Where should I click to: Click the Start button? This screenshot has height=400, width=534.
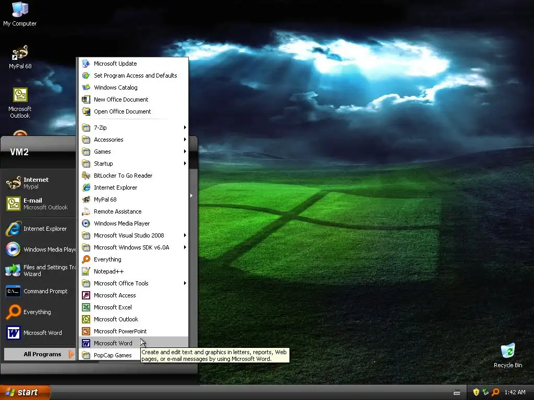point(25,392)
